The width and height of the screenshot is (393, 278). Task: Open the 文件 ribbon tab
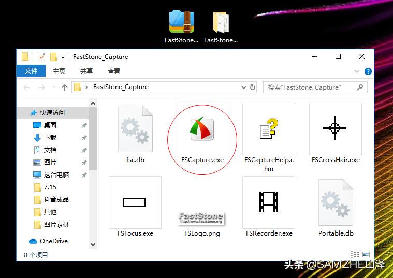click(x=31, y=71)
